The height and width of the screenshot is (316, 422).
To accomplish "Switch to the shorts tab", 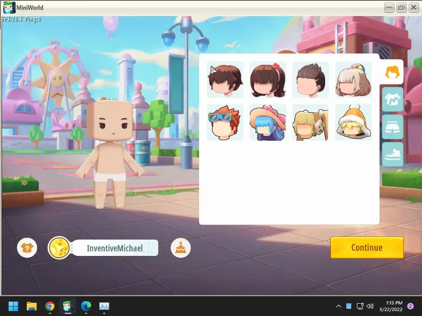I will pos(393,127).
